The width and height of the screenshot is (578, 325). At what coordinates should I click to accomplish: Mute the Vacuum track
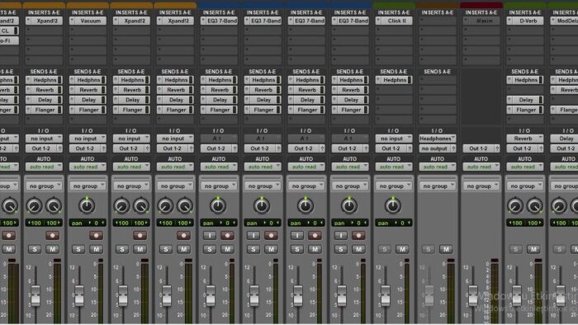[x=97, y=249]
